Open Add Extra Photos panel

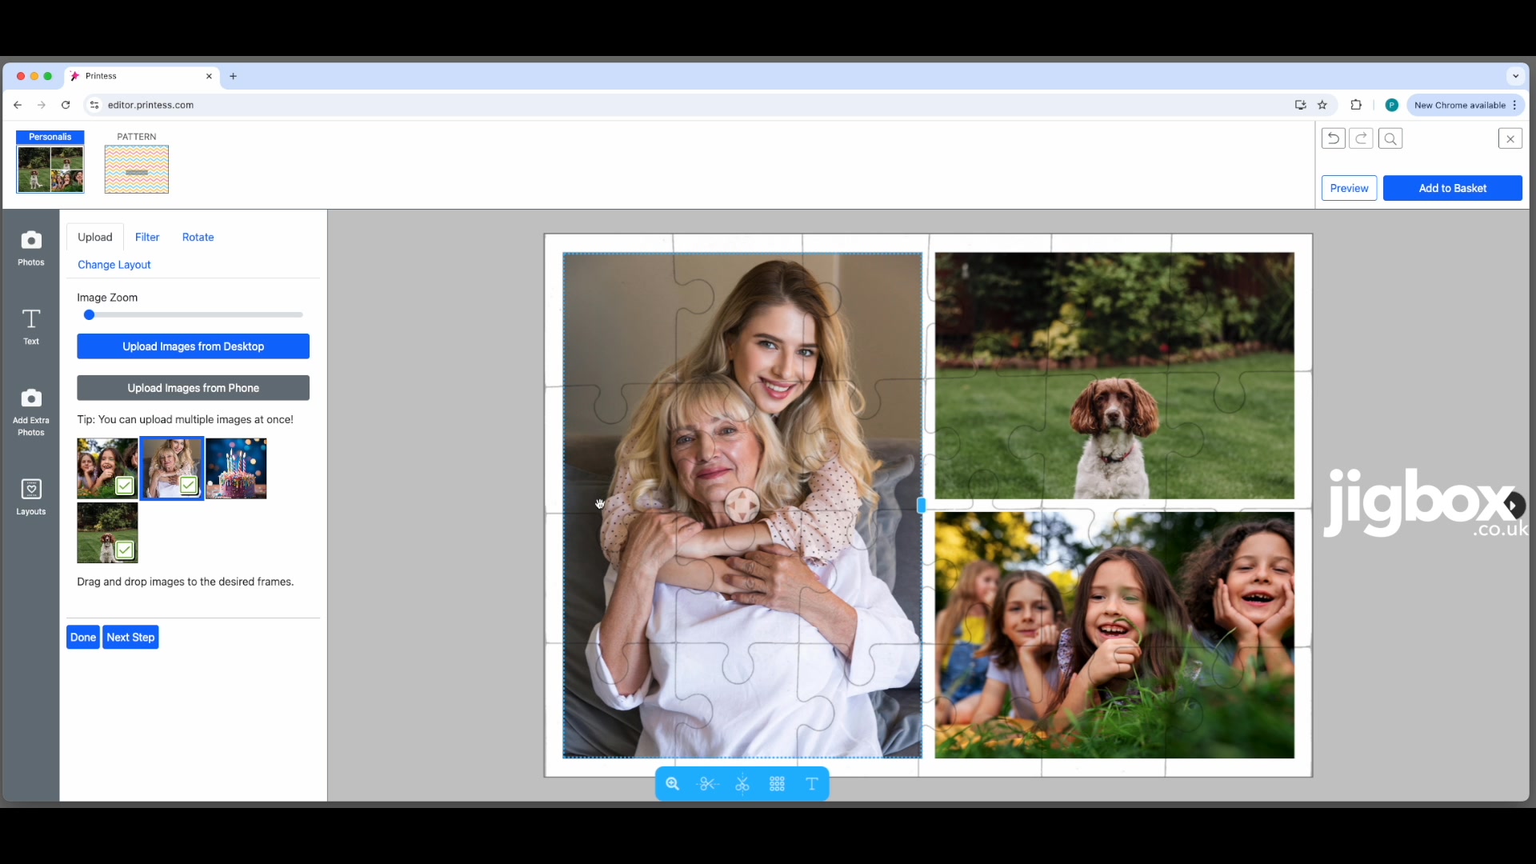click(x=31, y=413)
